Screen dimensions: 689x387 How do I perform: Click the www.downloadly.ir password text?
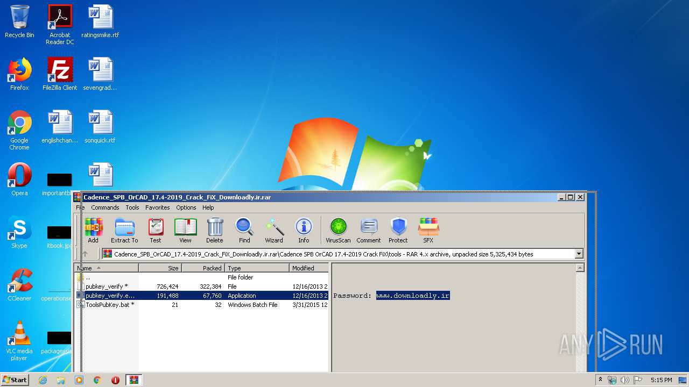pyautogui.click(x=413, y=296)
